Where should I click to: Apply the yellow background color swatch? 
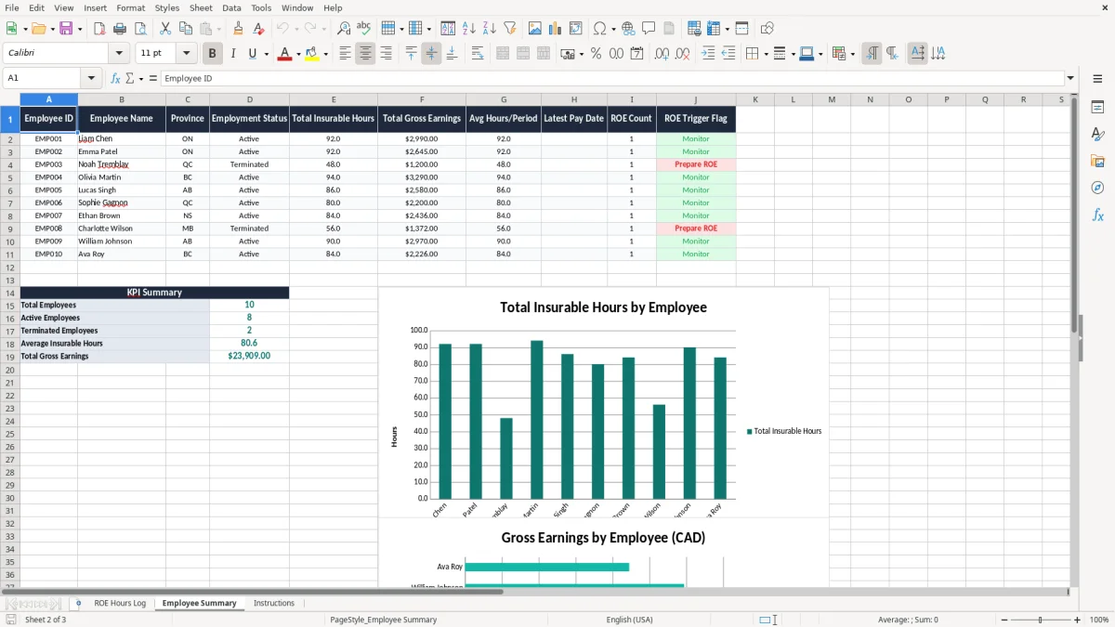tap(312, 54)
